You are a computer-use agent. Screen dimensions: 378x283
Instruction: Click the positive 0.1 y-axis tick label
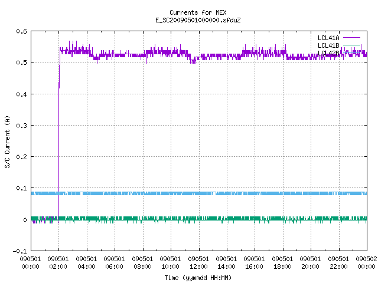pyautogui.click(x=21, y=188)
